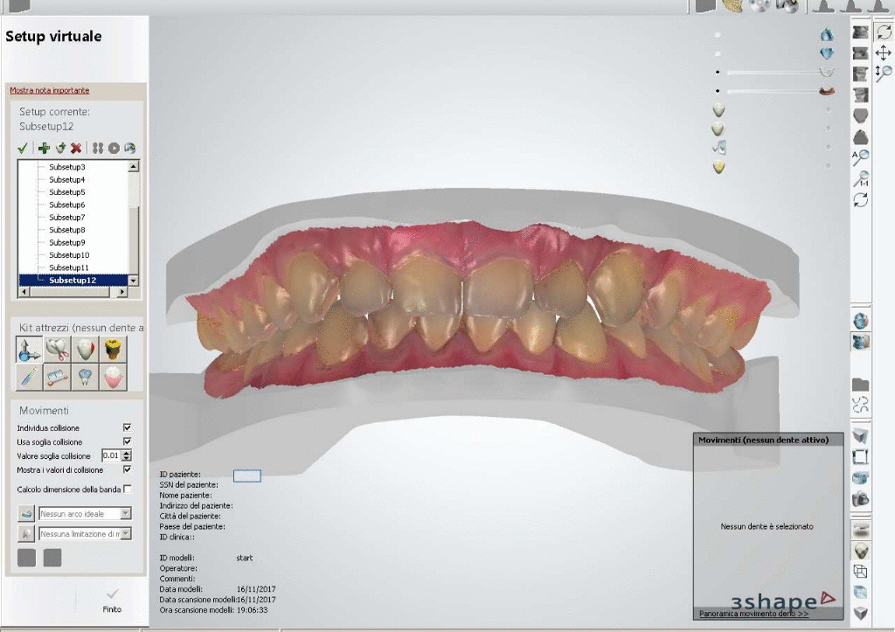The height and width of the screenshot is (632, 895).
Task: Open the Mostra nota importante link
Action: coord(49,90)
